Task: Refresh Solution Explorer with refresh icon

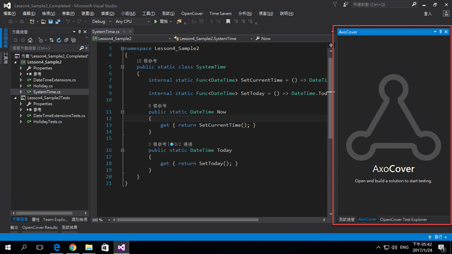Action: click(x=59, y=40)
